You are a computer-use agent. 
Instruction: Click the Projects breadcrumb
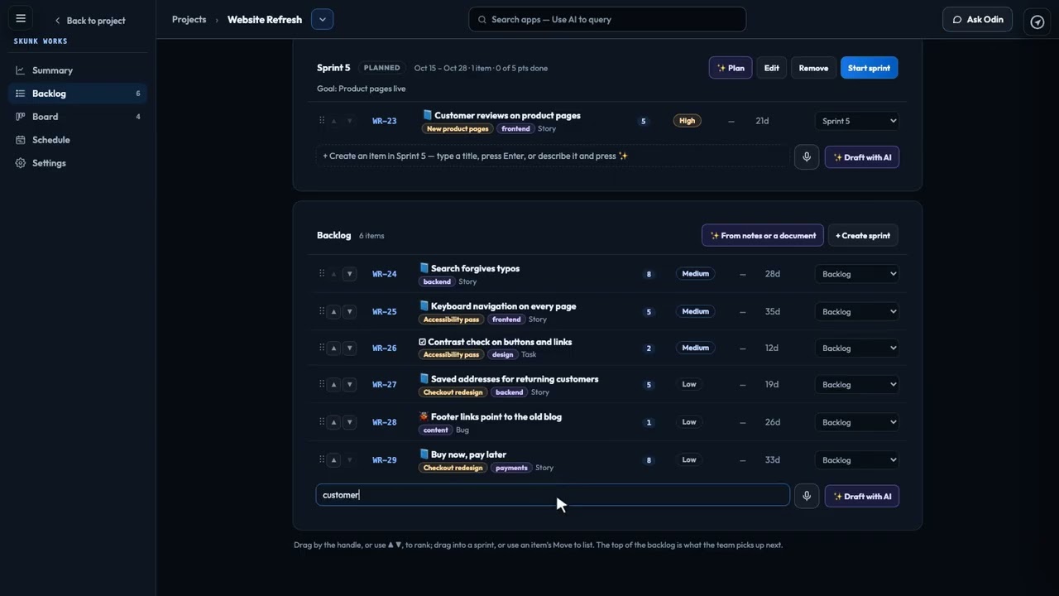point(189,19)
